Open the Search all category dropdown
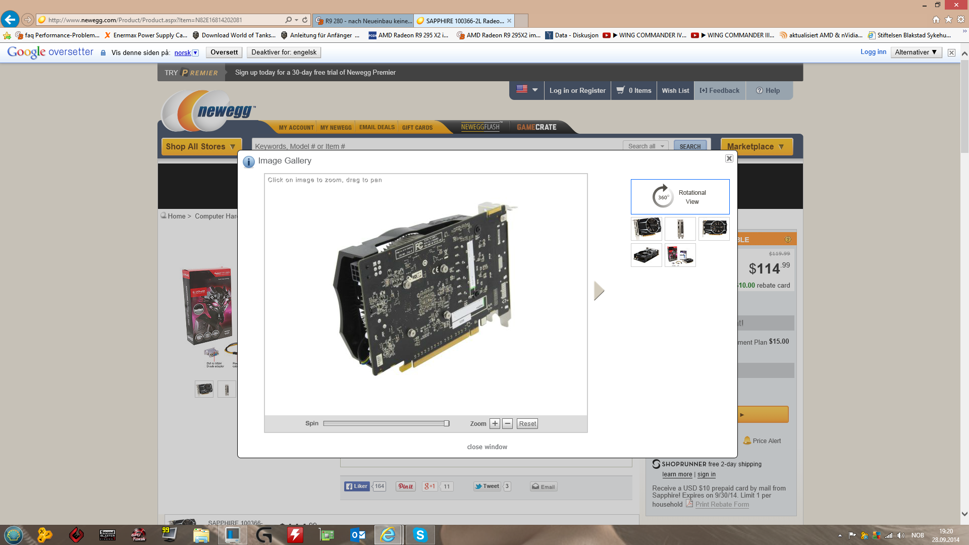969x545 pixels. coord(645,146)
